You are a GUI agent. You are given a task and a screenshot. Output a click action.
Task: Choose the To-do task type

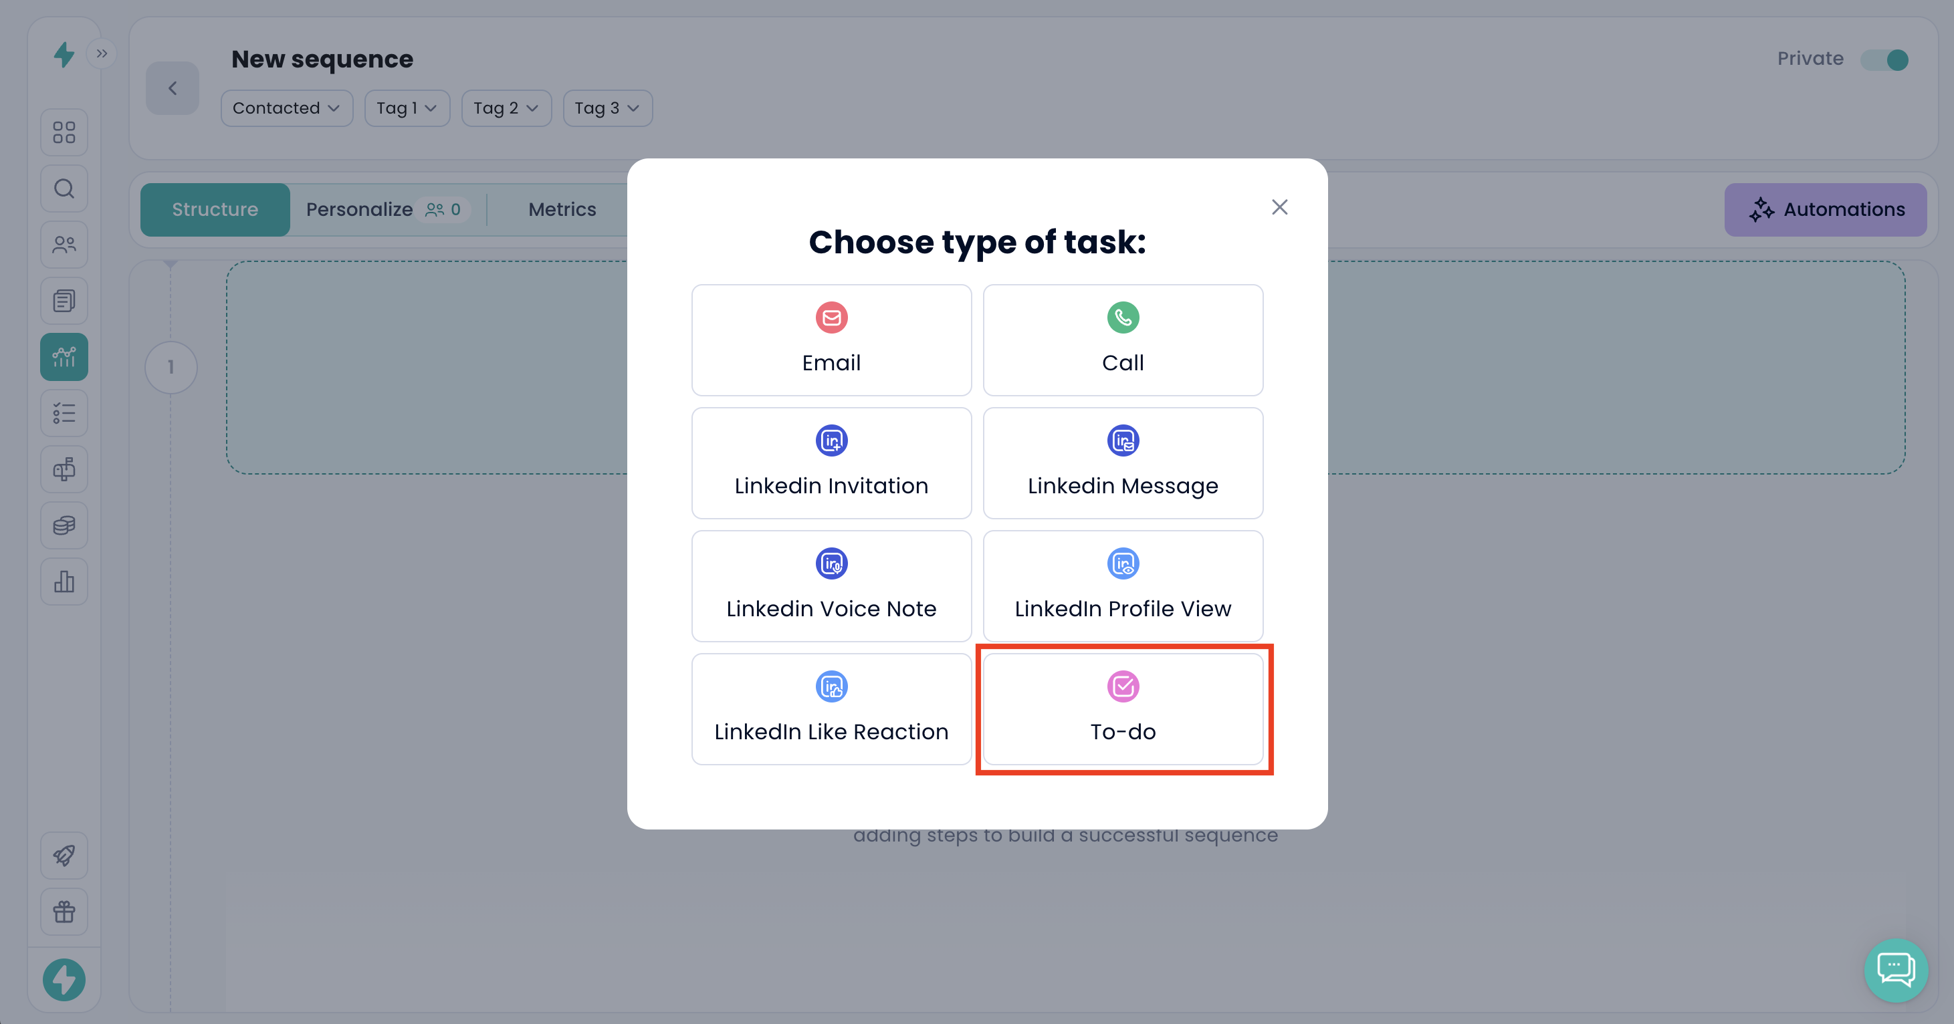click(1123, 709)
